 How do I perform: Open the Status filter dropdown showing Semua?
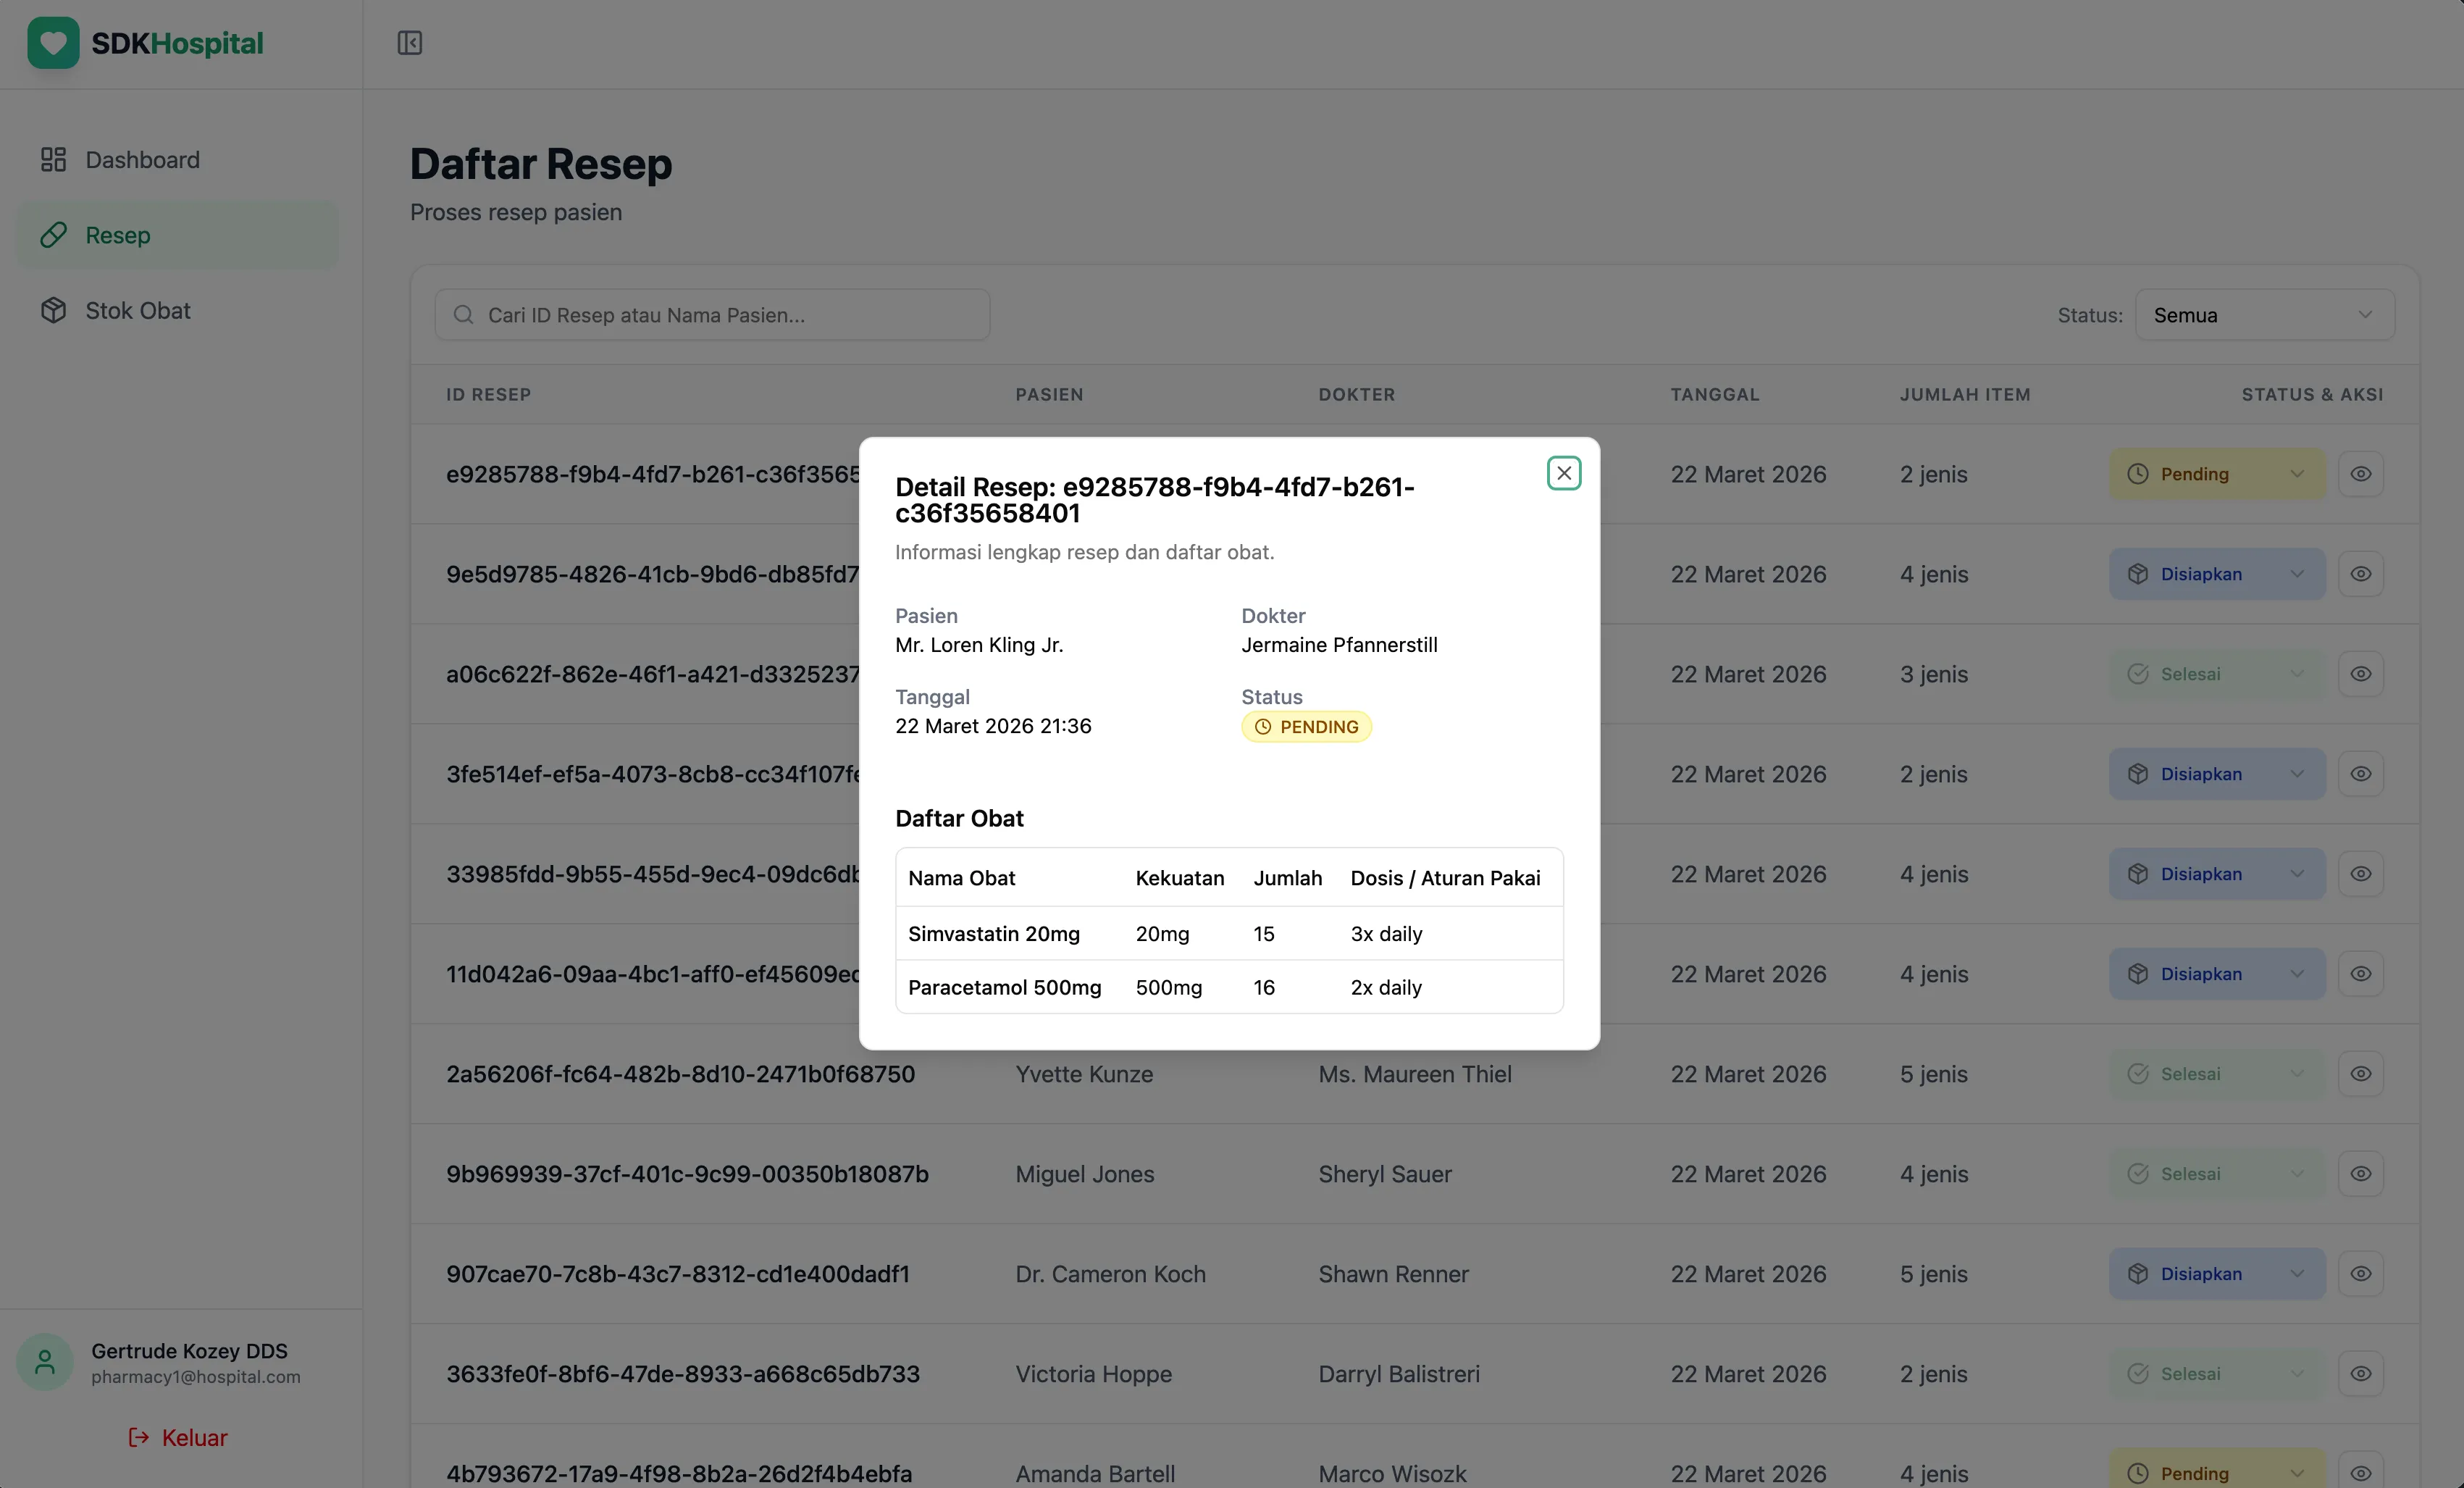click(2264, 314)
